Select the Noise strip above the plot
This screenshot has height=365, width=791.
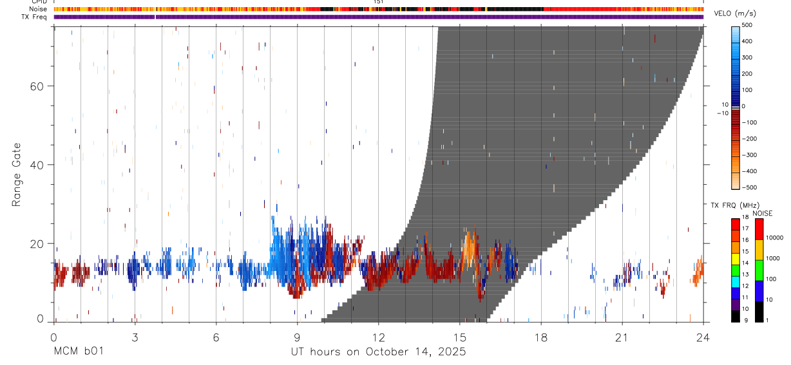click(378, 9)
